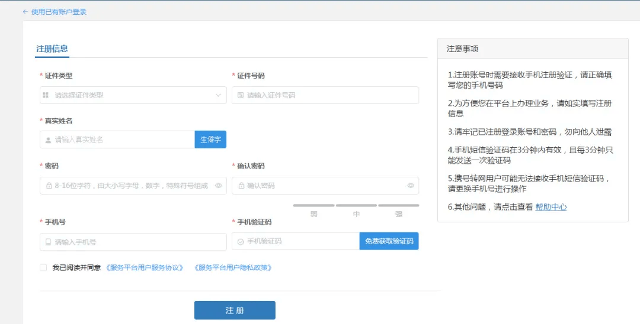Click the ID card icon in 证件号码 field
Image resolution: width=640 pixels, height=324 pixels.
pyautogui.click(x=240, y=95)
